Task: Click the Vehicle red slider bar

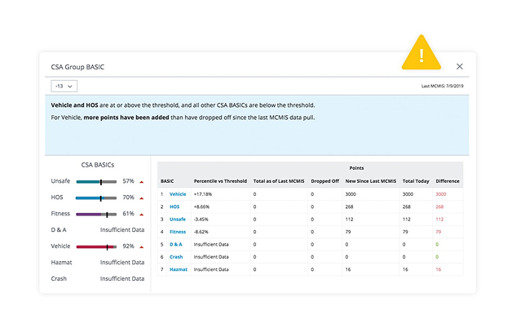Action: (96, 246)
